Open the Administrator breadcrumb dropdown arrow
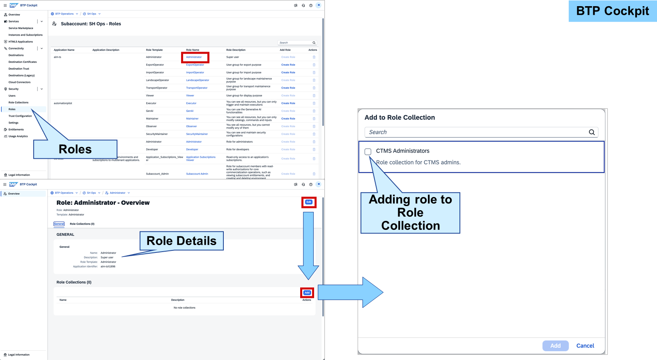 pyautogui.click(x=129, y=193)
